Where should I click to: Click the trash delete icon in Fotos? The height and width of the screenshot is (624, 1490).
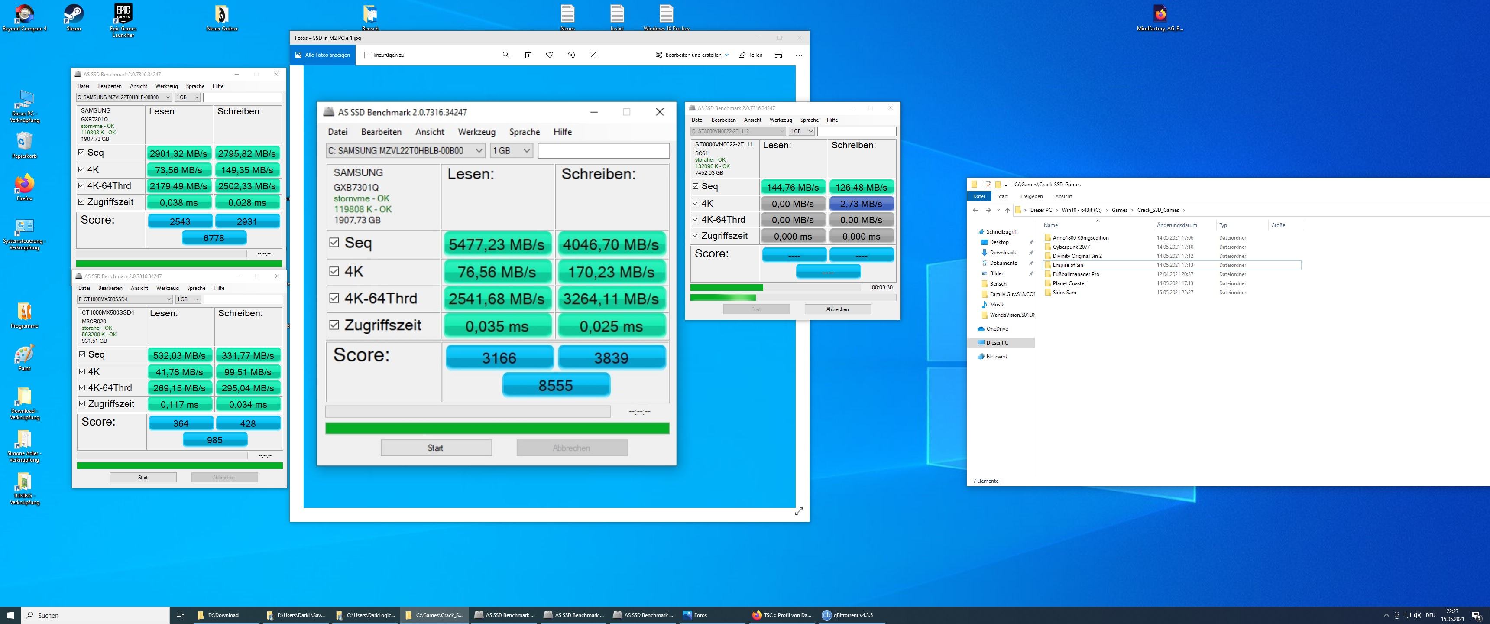[528, 55]
